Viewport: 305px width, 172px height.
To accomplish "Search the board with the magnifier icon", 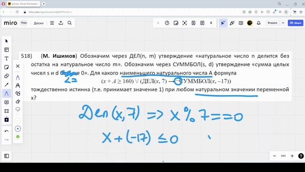I will click(70, 23).
